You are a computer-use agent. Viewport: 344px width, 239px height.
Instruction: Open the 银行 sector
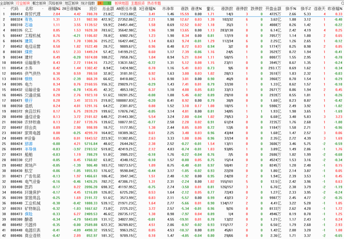coord(29,100)
